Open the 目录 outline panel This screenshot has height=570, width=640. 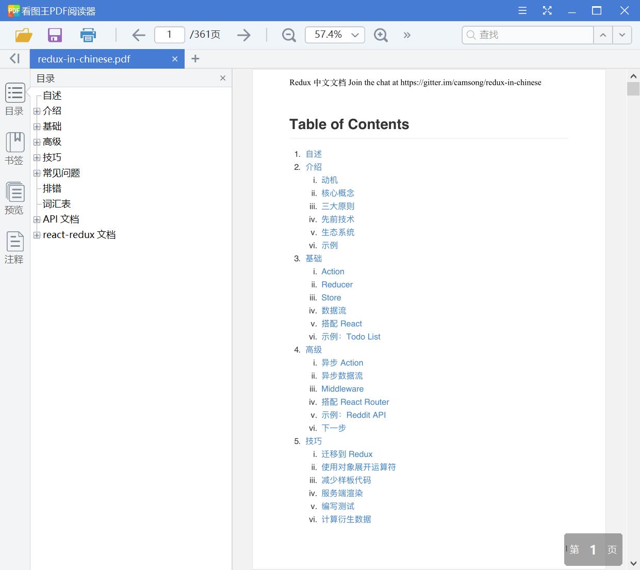[x=15, y=100]
